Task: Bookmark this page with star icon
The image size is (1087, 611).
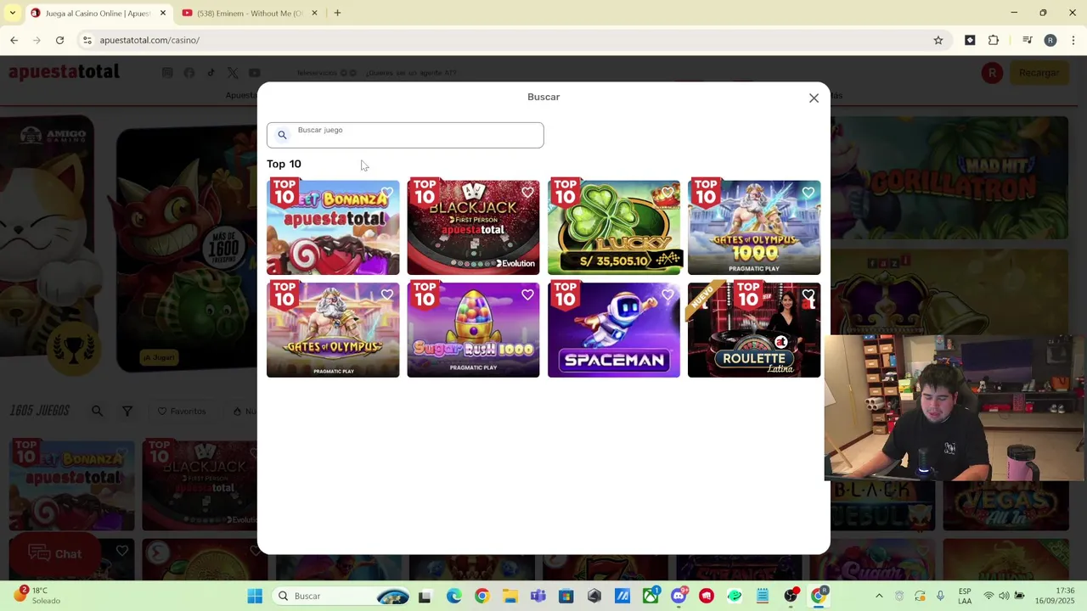Action: [x=938, y=40]
